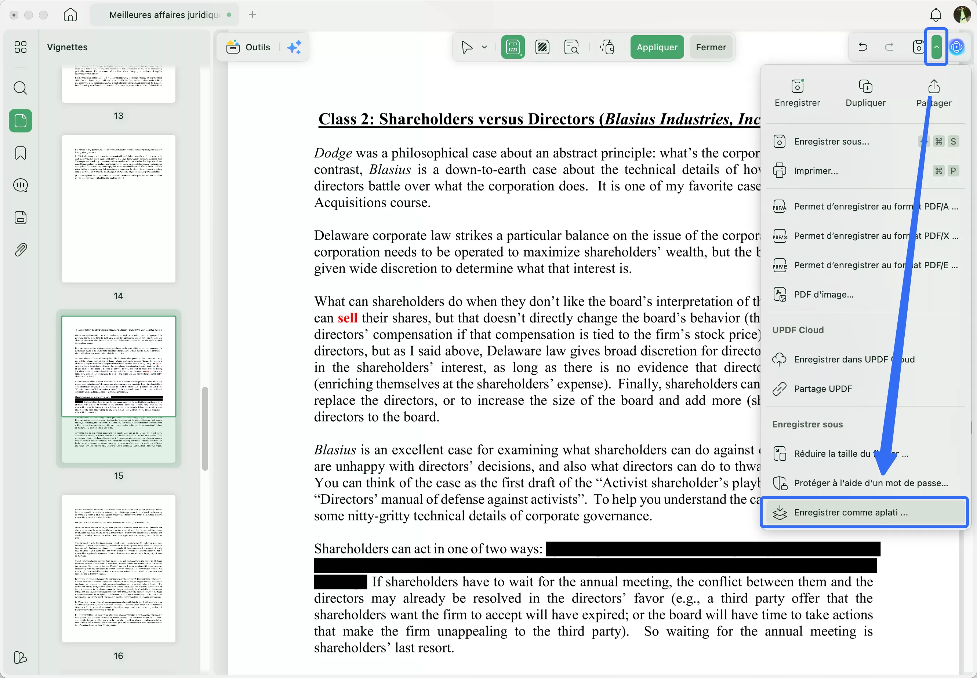Open the comments panel icon
977x678 pixels.
(20, 185)
